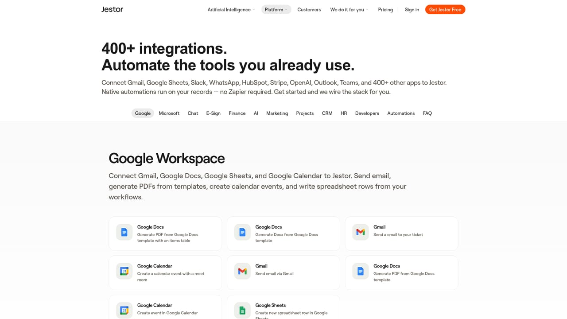The image size is (567, 319).
Task: Go to the Pricing page
Action: pyautogui.click(x=385, y=10)
